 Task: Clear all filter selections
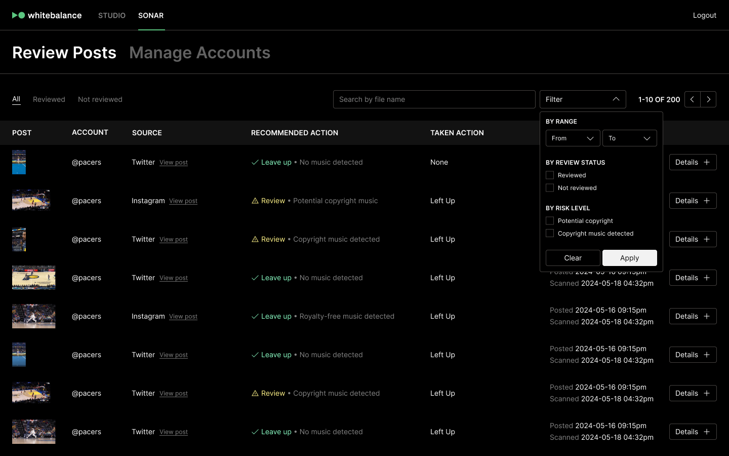573,258
